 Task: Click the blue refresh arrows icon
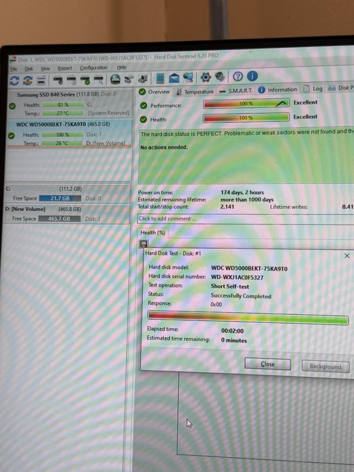coord(14,81)
